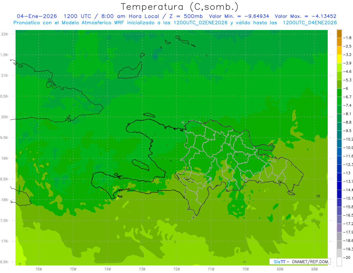Click longitude label "70W"
This screenshot has height=273, width=353.
[246, 269]
